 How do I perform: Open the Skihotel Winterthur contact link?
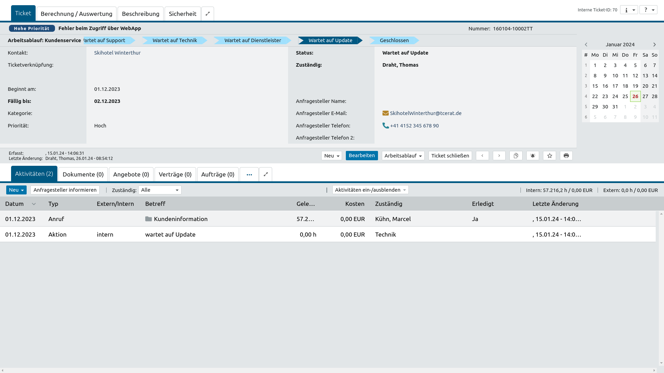(x=117, y=53)
